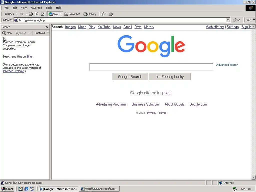Click the Sign in link
Viewport: 256px width, 192px height.
point(246,27)
